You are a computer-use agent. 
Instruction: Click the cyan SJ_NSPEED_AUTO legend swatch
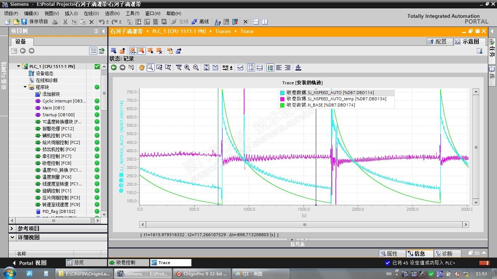282,93
